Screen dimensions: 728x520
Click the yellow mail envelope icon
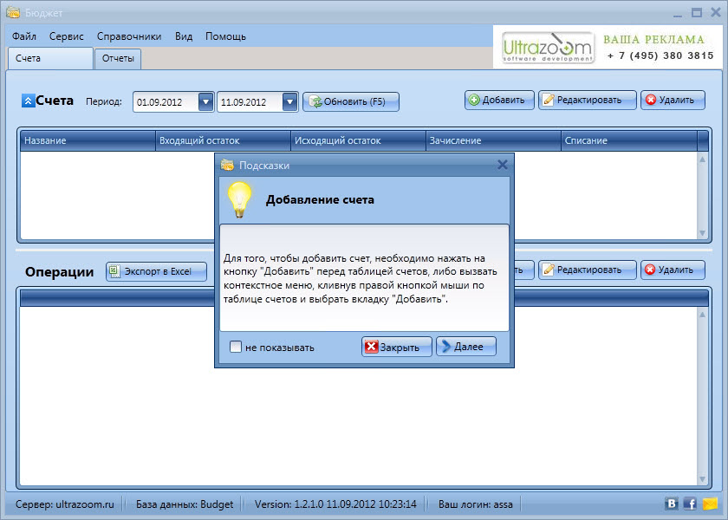pos(710,504)
